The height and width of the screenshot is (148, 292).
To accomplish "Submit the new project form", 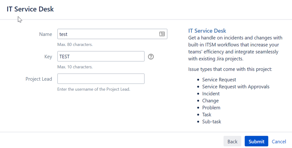I will pos(256,141).
